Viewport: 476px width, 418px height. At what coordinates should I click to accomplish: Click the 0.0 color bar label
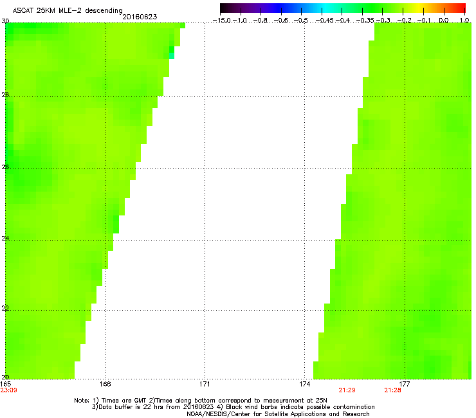(x=444, y=21)
